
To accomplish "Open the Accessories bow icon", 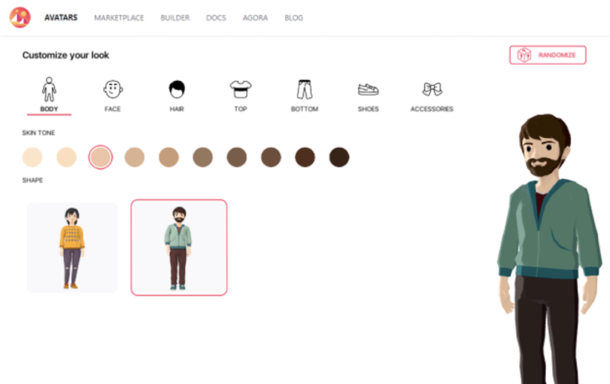I will click(431, 89).
